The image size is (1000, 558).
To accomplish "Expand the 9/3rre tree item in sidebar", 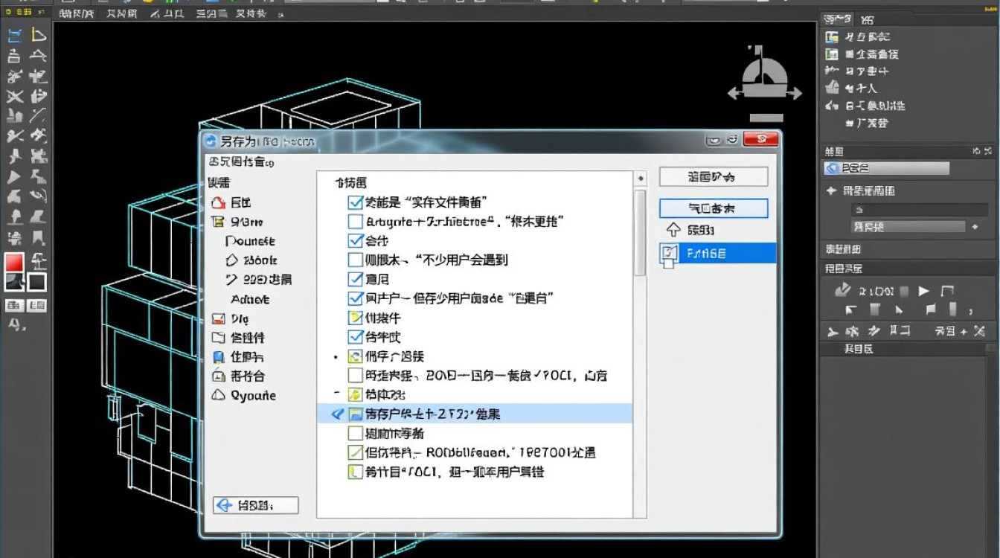I will (x=218, y=222).
